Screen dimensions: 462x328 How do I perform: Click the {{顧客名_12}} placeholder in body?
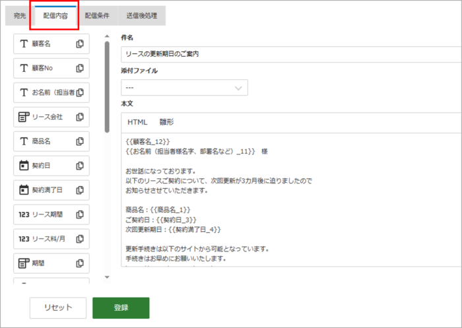(148, 142)
